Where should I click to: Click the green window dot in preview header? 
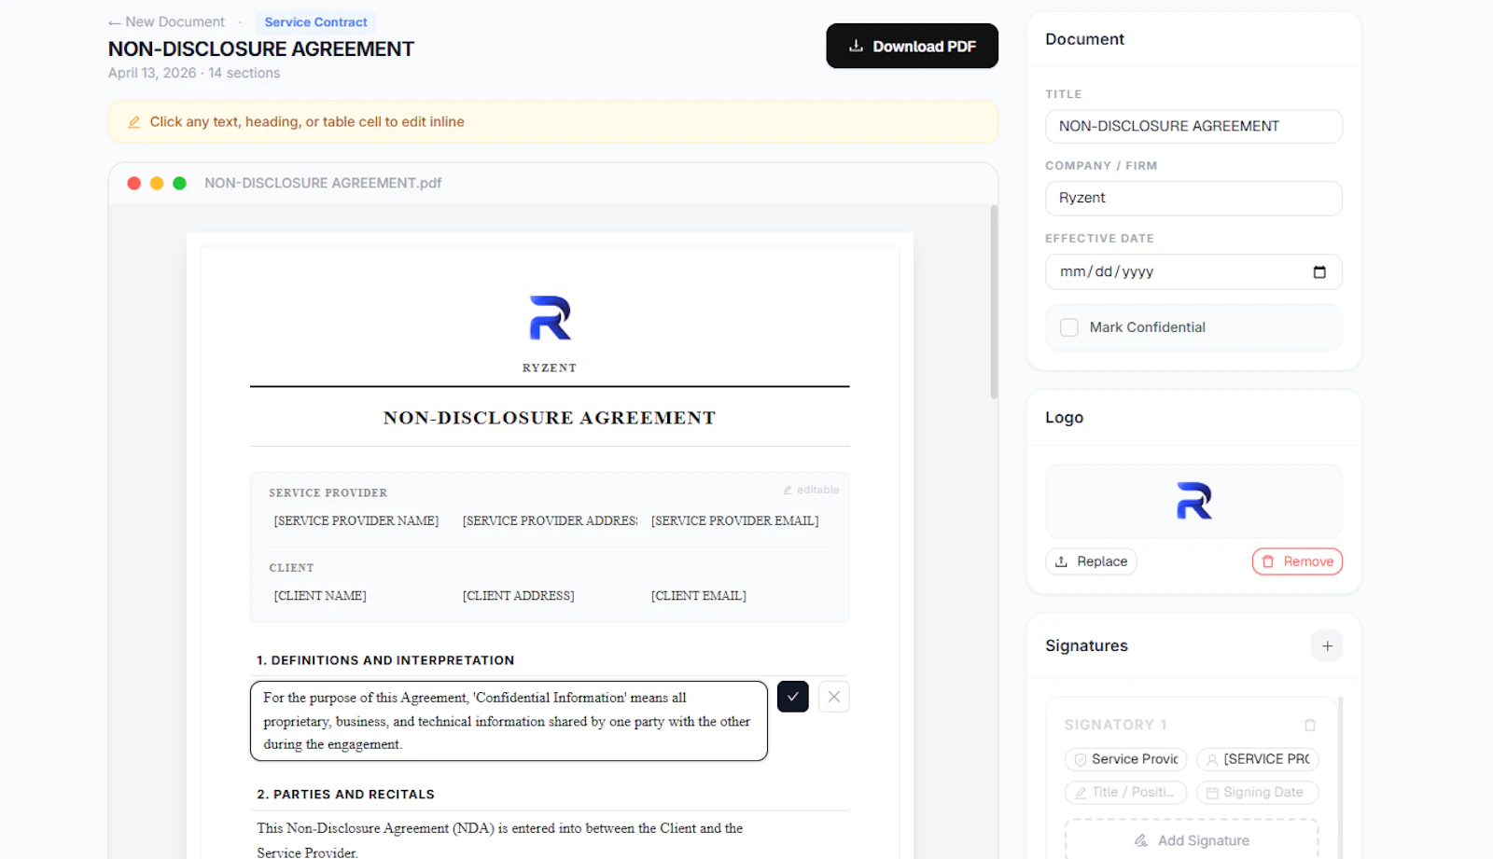point(180,183)
